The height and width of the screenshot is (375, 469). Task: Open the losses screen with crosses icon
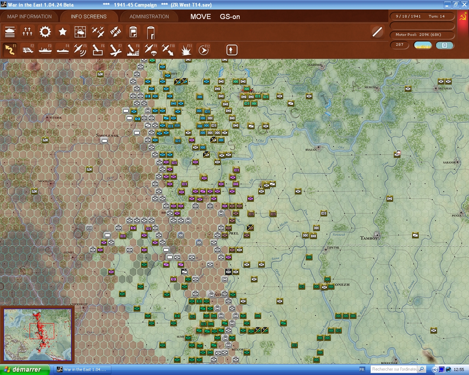tap(27, 32)
